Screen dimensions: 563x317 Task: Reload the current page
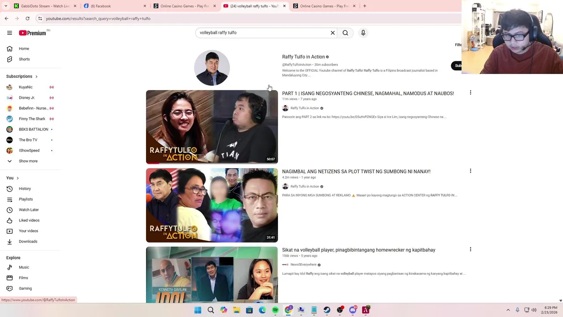point(27,18)
